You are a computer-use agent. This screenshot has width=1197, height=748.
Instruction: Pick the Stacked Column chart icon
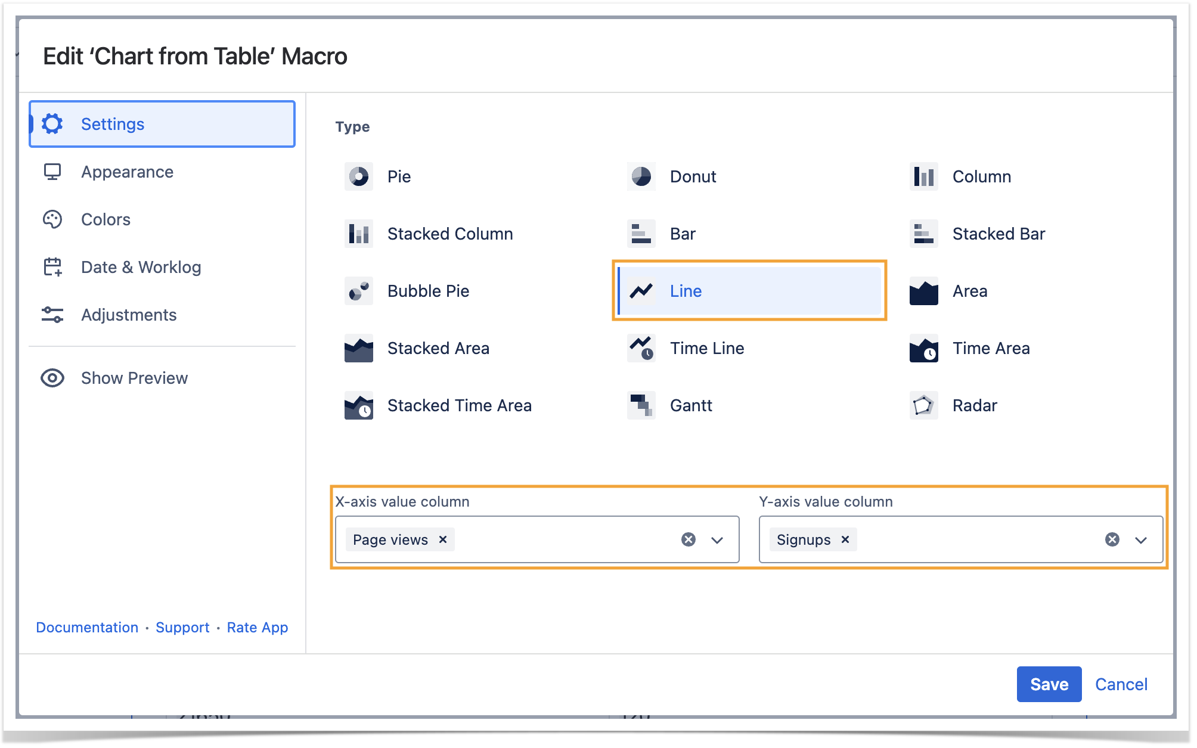pos(359,234)
